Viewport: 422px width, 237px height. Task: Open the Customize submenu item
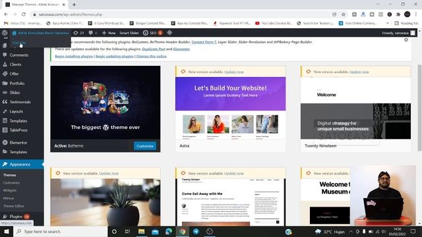pos(11,183)
